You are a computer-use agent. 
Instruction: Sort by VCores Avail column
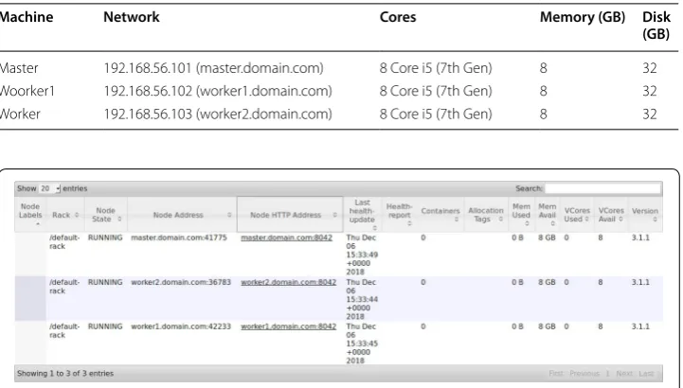point(611,215)
